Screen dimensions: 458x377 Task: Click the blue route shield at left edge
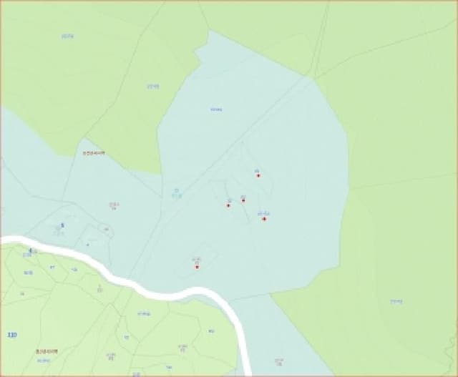(12, 335)
